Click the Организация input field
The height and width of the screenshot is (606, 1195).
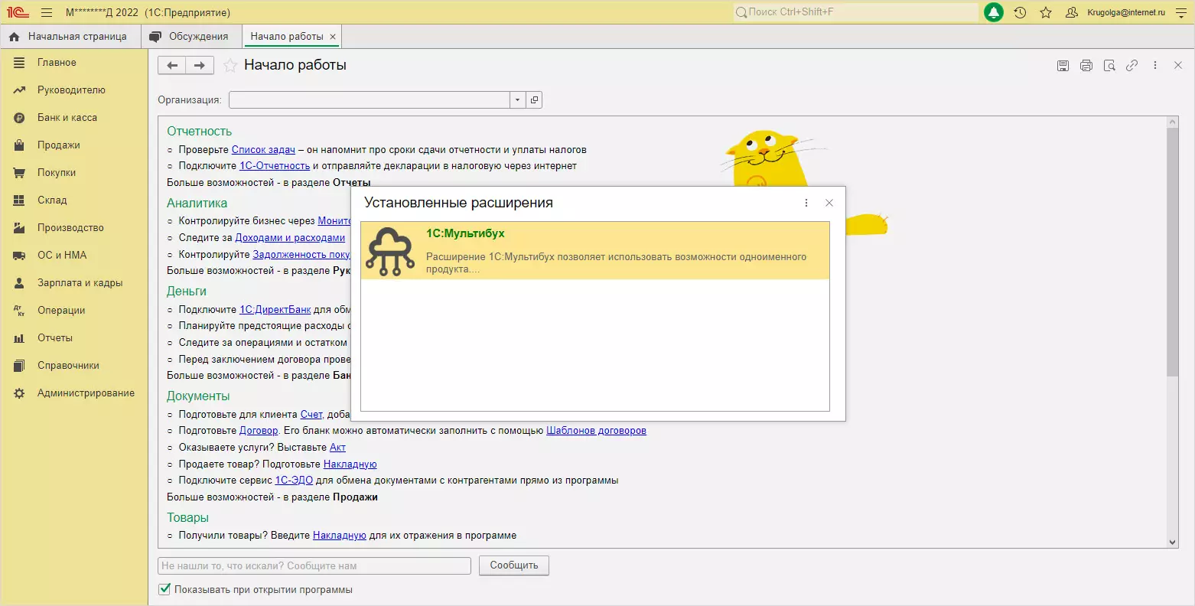(370, 100)
